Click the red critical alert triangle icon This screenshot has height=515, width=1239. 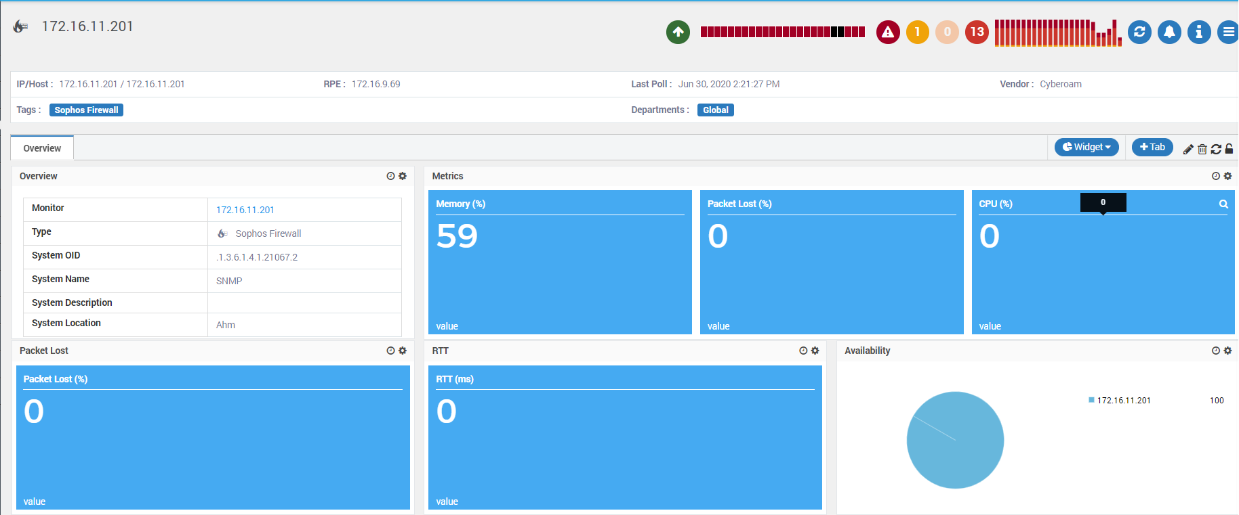coord(888,32)
